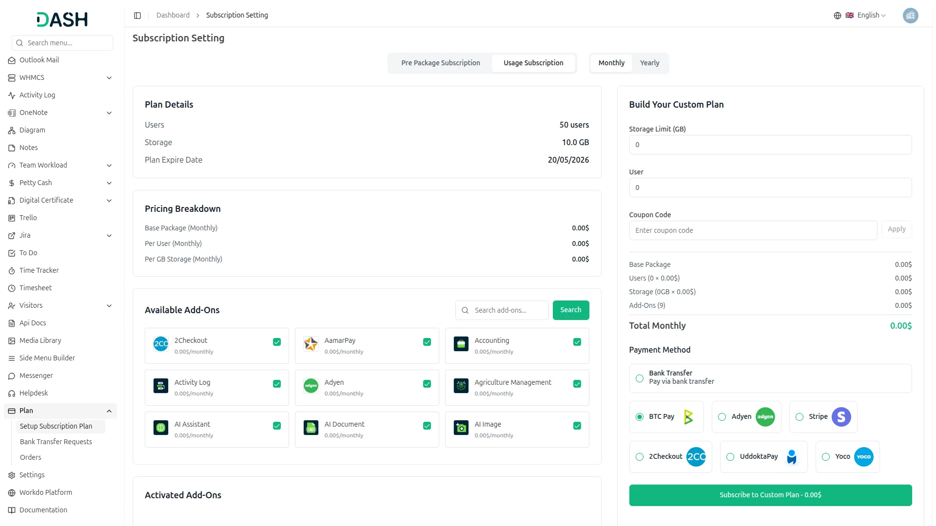Uncheck the 2Checkout add-on checkbox

[277, 342]
